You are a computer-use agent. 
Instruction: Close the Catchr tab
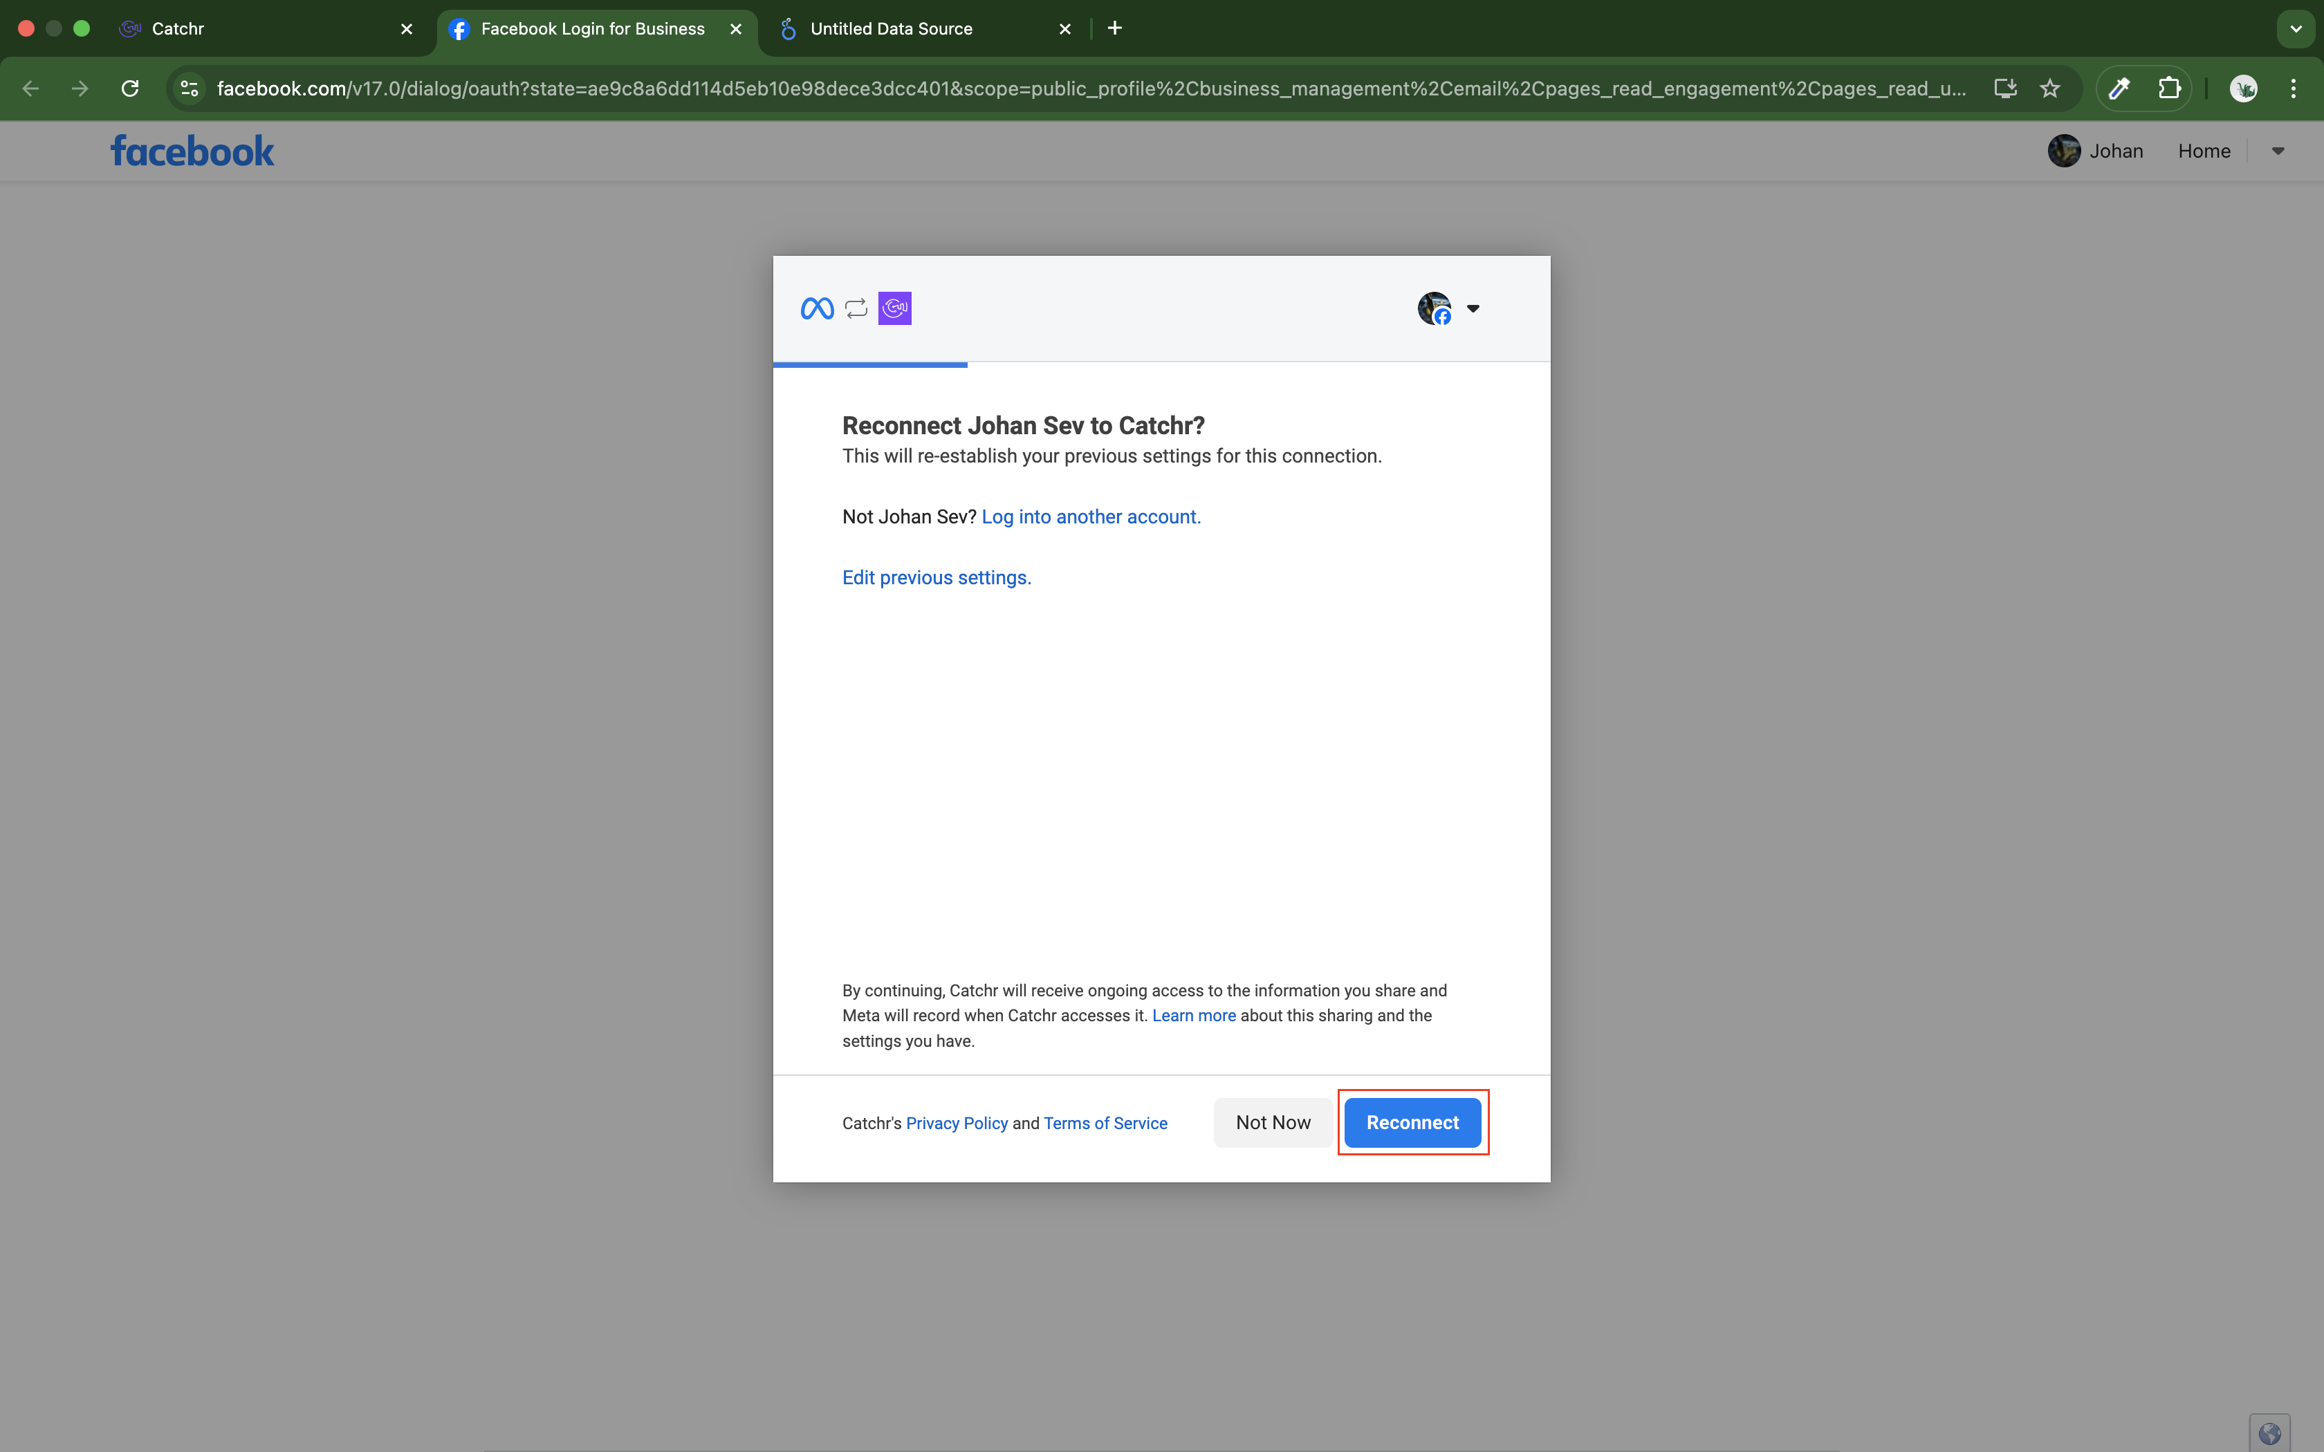click(x=406, y=29)
